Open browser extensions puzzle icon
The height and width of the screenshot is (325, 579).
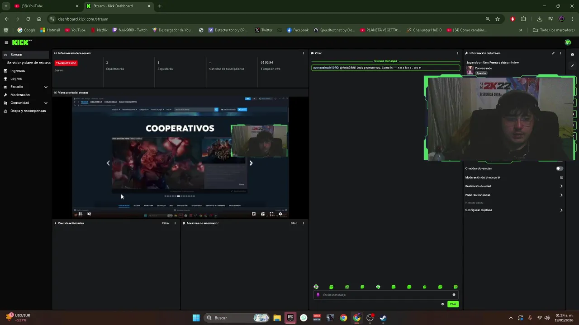tap(524, 19)
